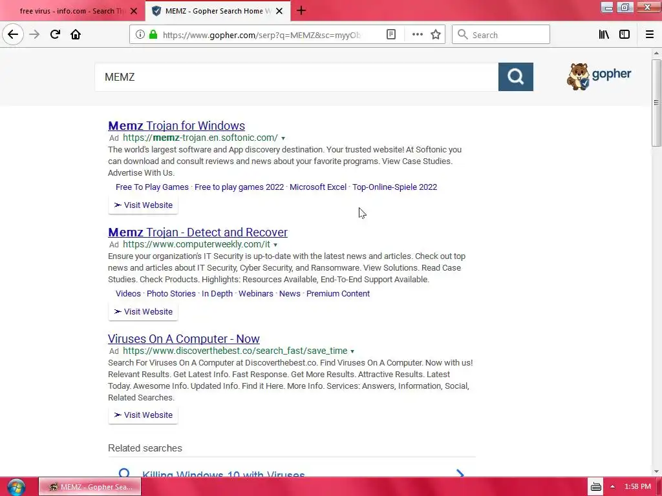Image resolution: width=662 pixels, height=496 pixels.
Task: Open on-screen keyboard tray icon
Action: pyautogui.click(x=595, y=487)
